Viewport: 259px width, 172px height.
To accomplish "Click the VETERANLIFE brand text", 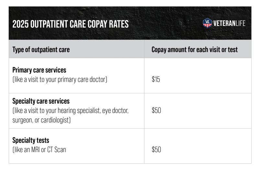I will pos(229,23).
